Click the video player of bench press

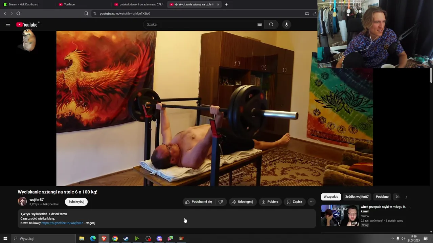tap(215, 108)
